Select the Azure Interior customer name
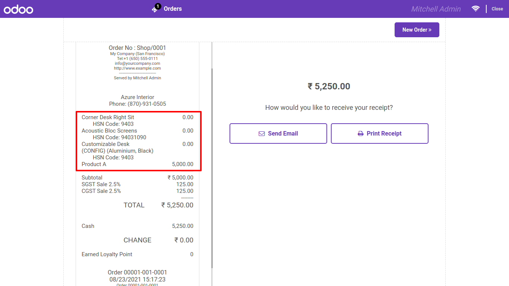Viewport: 509px width, 286px height. 137,97
